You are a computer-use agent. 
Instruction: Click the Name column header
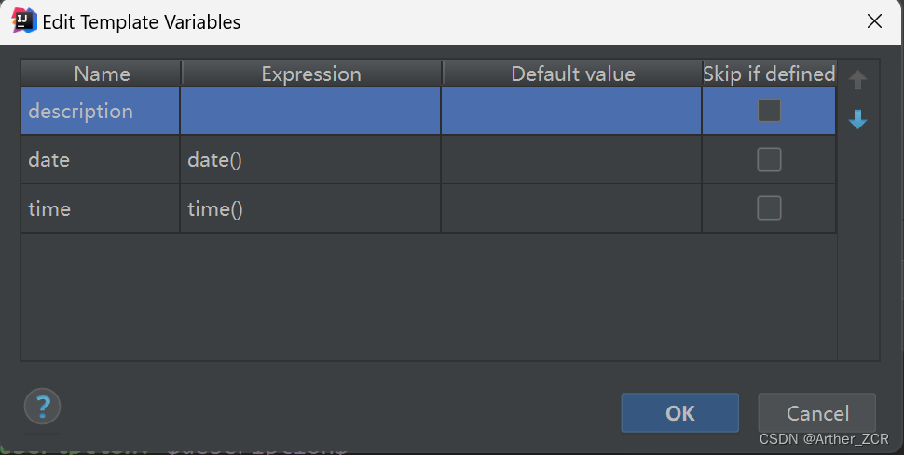[x=102, y=74]
